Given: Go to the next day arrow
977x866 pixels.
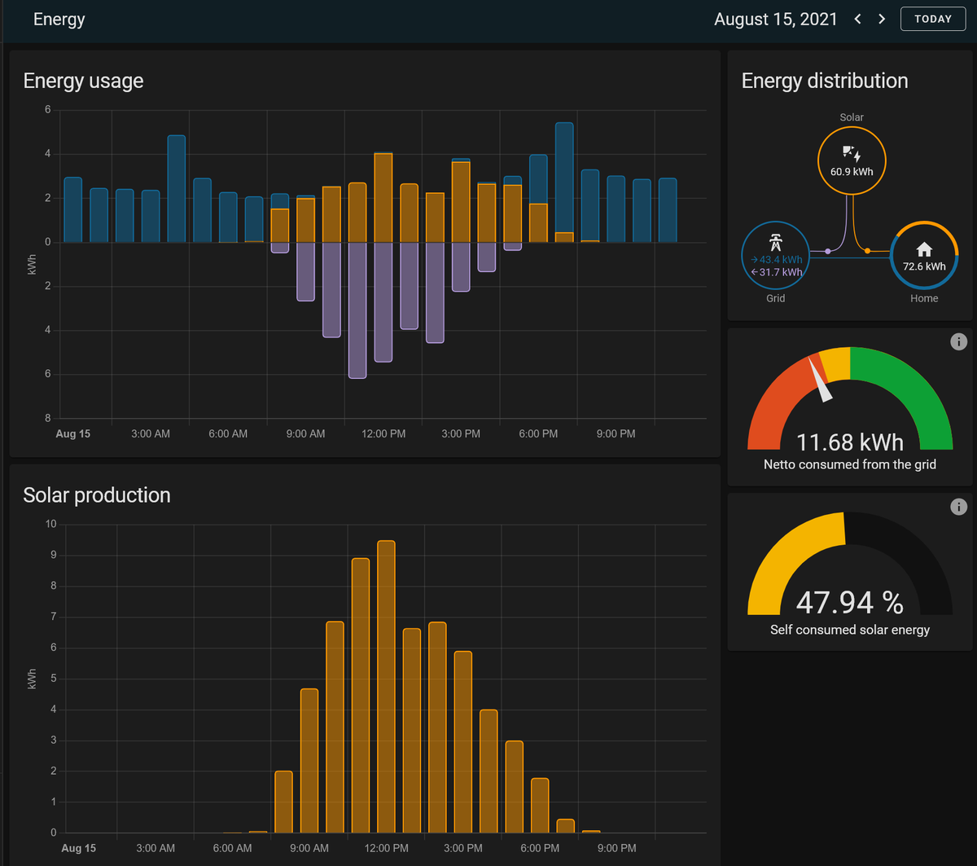Looking at the screenshot, I should point(881,19).
